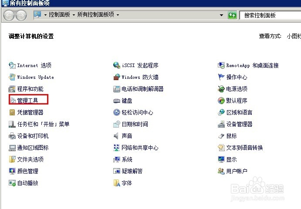Click the 通知区域图标 icon
Viewport: 301px width, 209px height.
(x=12, y=148)
